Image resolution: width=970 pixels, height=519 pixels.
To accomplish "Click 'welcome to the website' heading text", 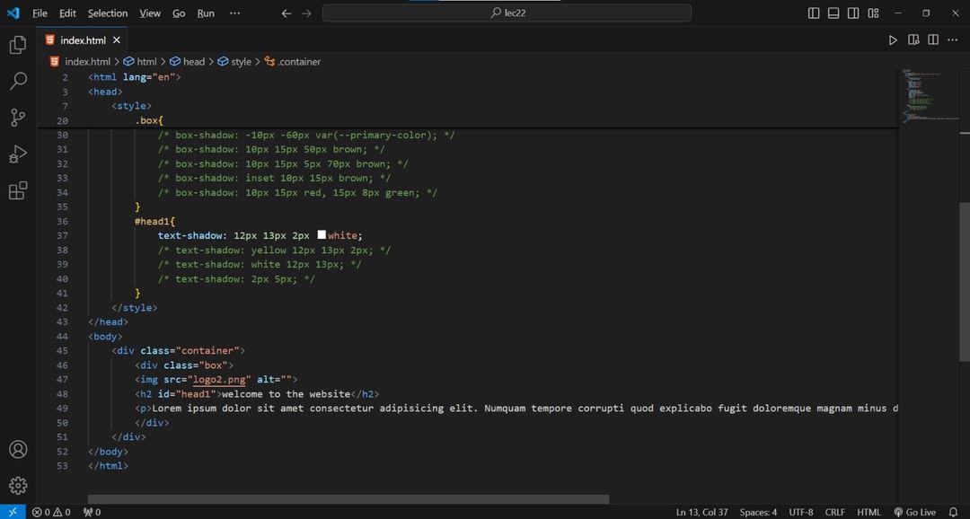I will pos(286,394).
